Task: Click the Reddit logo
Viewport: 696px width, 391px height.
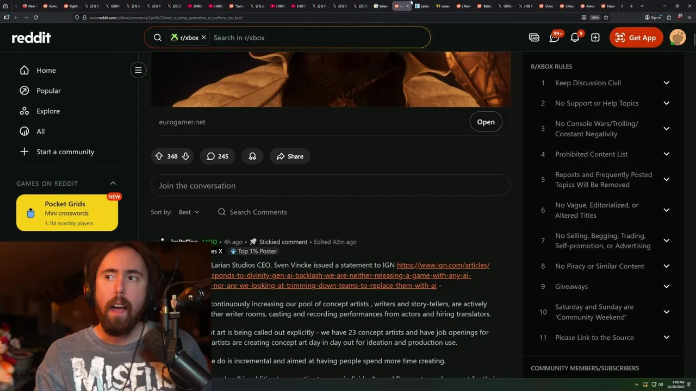Action: click(32, 37)
